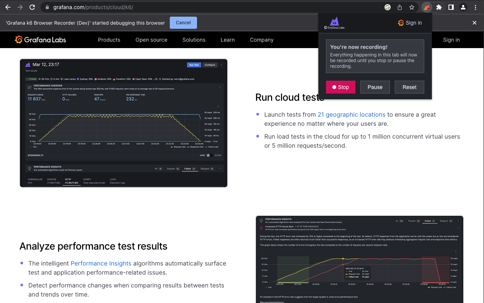Follow the 21 geographic locations link

(352, 114)
